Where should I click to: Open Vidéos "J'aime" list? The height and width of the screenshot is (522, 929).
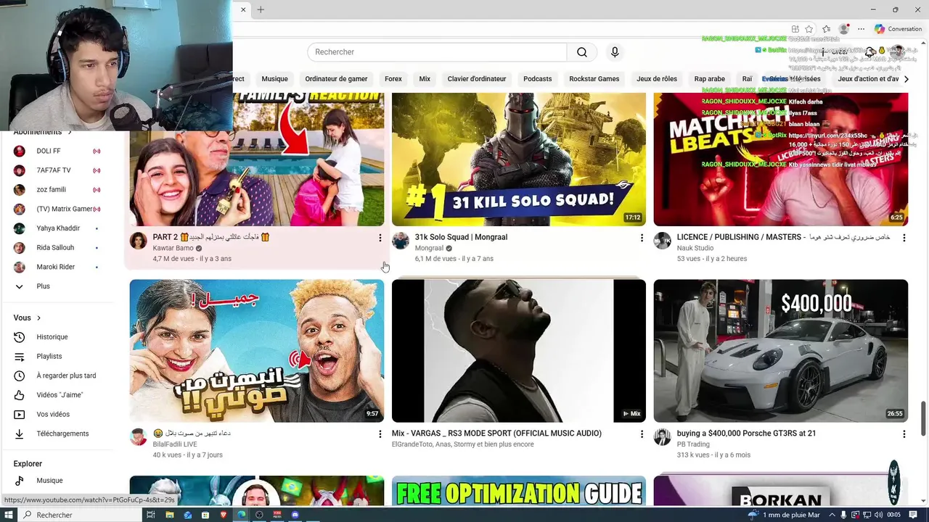click(x=60, y=395)
